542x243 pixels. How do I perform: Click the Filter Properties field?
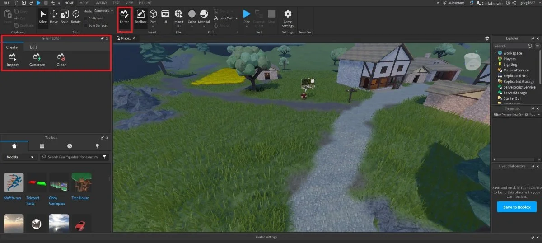point(517,115)
